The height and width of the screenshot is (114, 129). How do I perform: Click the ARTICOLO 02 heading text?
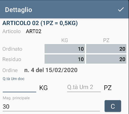coord(40,23)
